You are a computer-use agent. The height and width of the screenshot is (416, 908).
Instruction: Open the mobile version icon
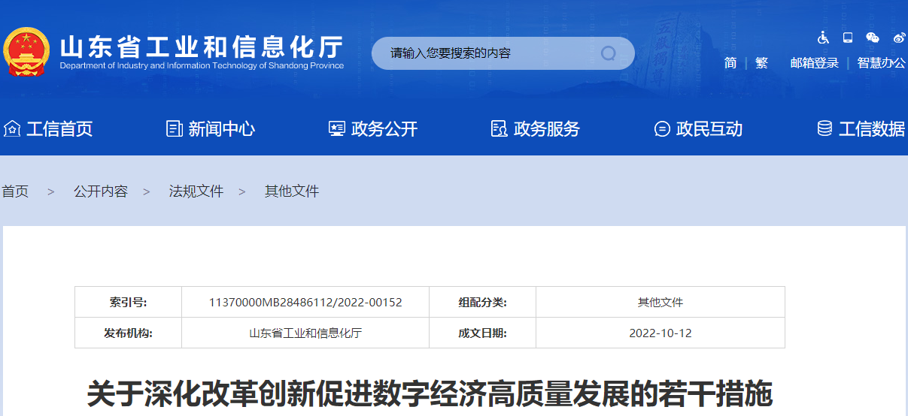point(848,38)
